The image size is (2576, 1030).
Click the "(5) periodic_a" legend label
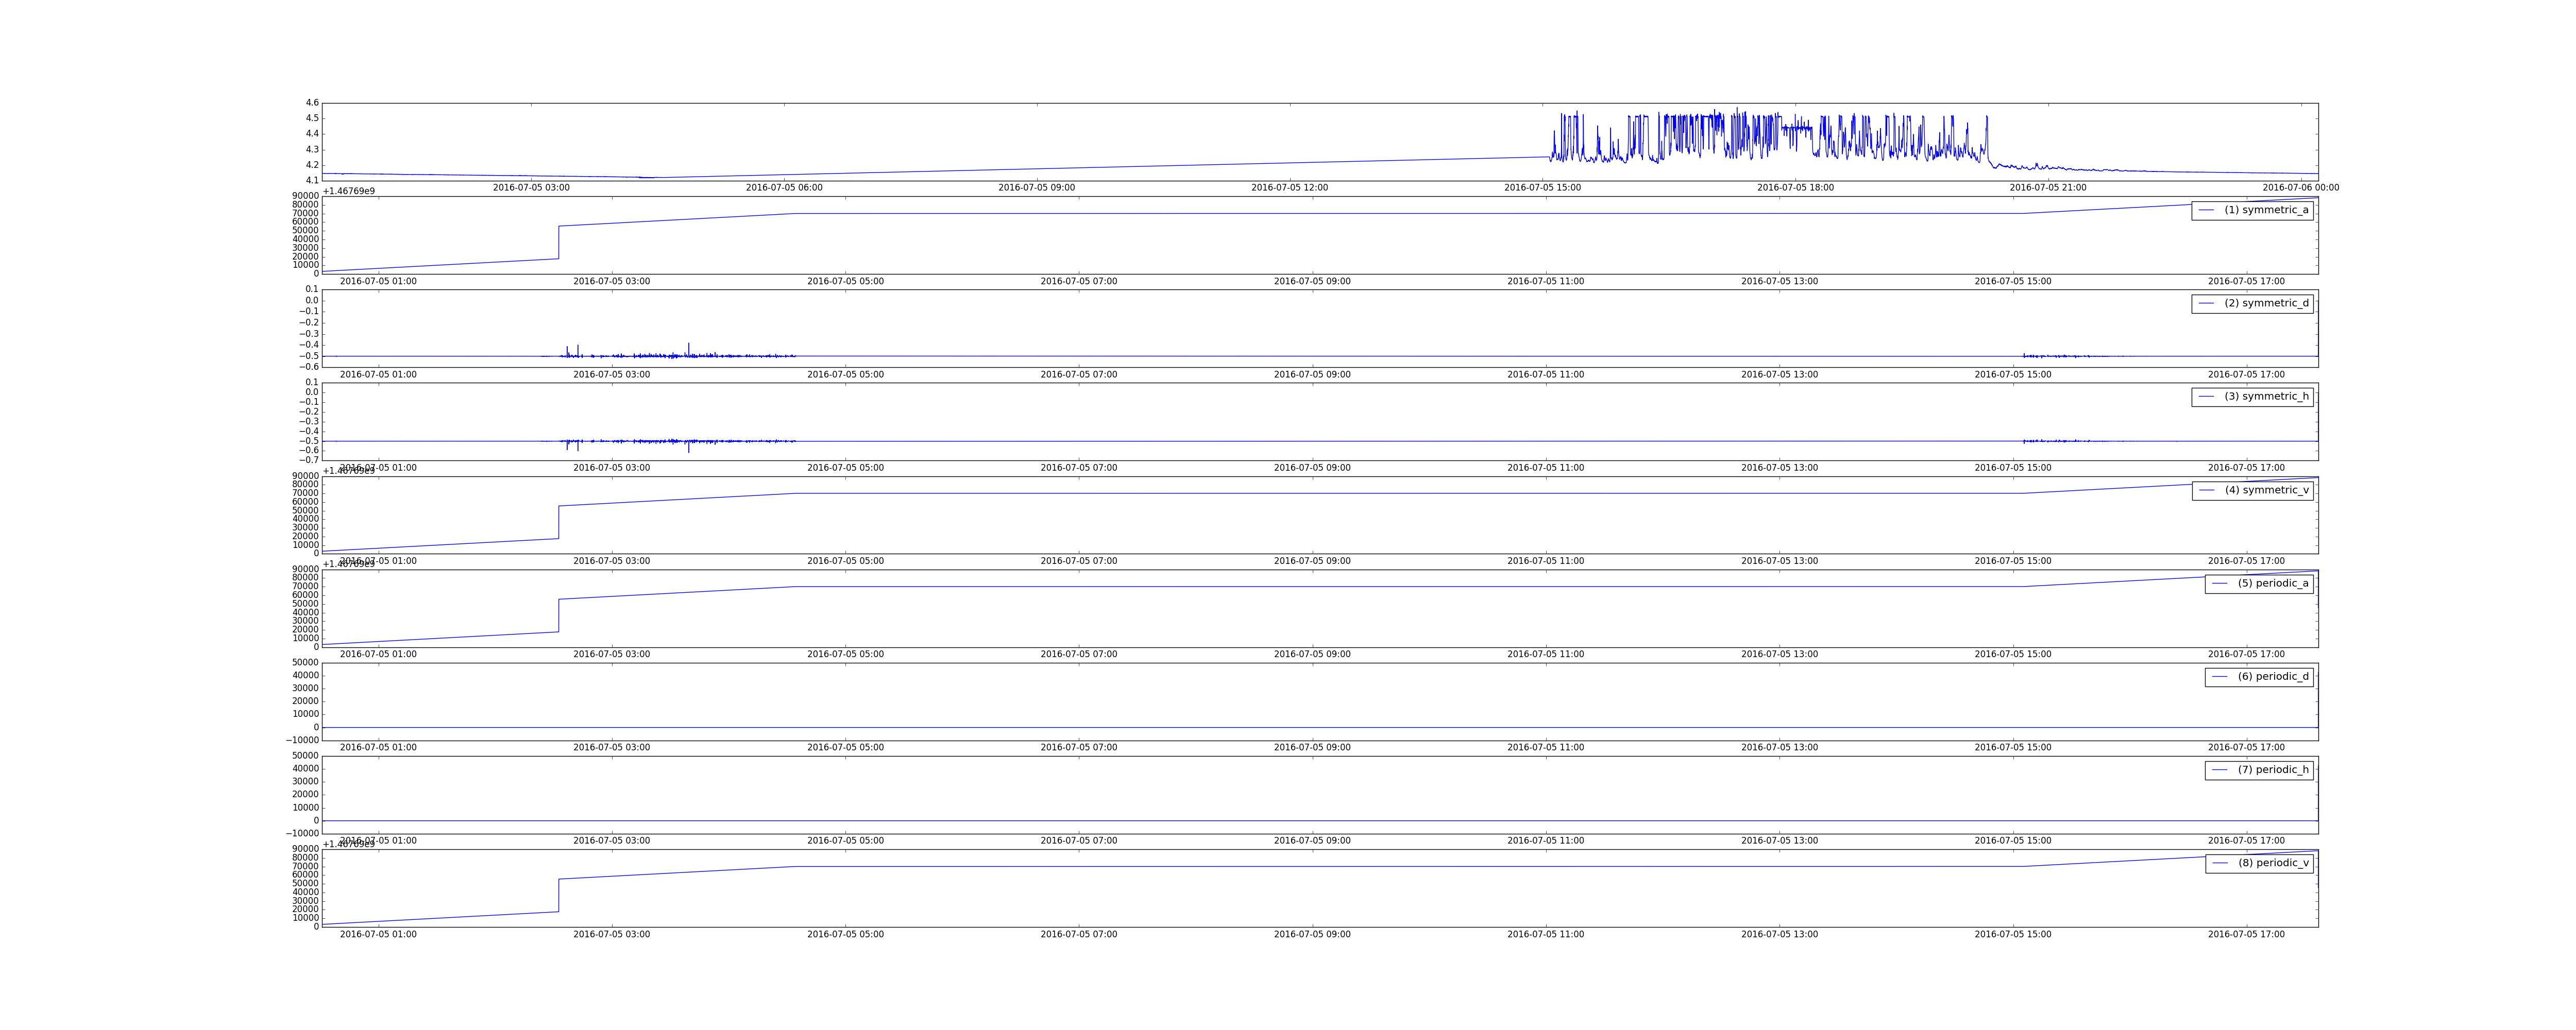point(2273,583)
